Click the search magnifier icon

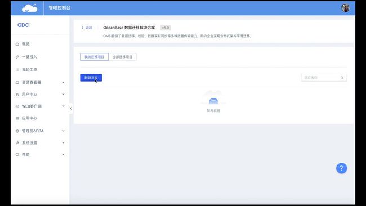[x=342, y=78]
